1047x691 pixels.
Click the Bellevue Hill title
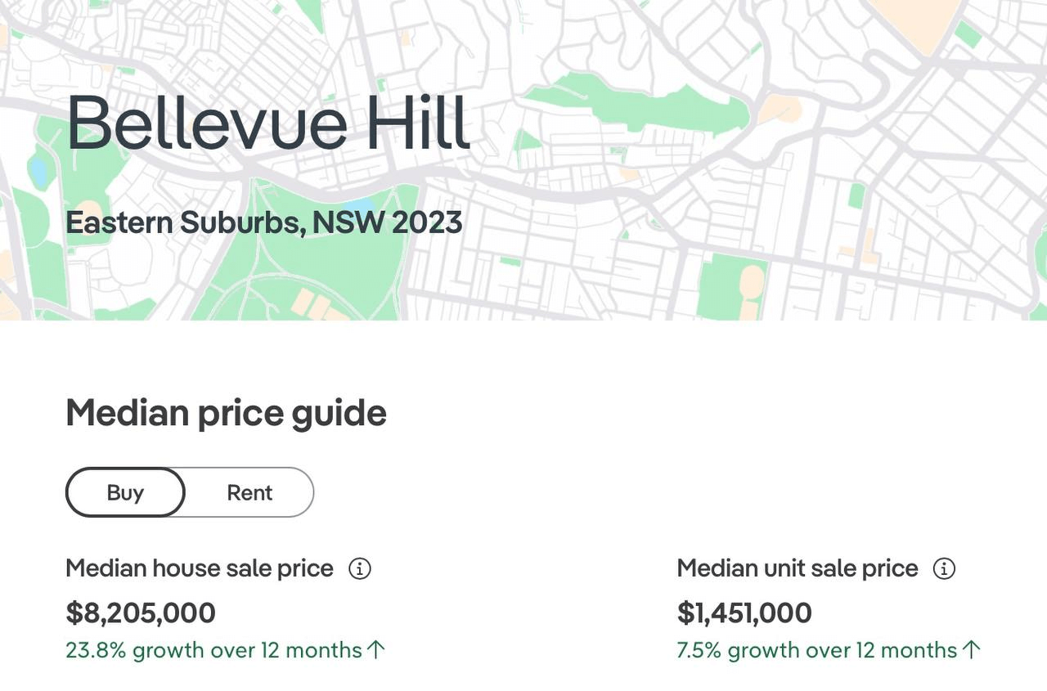tap(268, 123)
